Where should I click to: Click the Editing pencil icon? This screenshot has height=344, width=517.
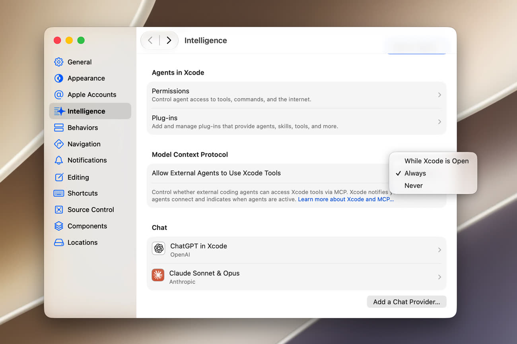coord(59,177)
